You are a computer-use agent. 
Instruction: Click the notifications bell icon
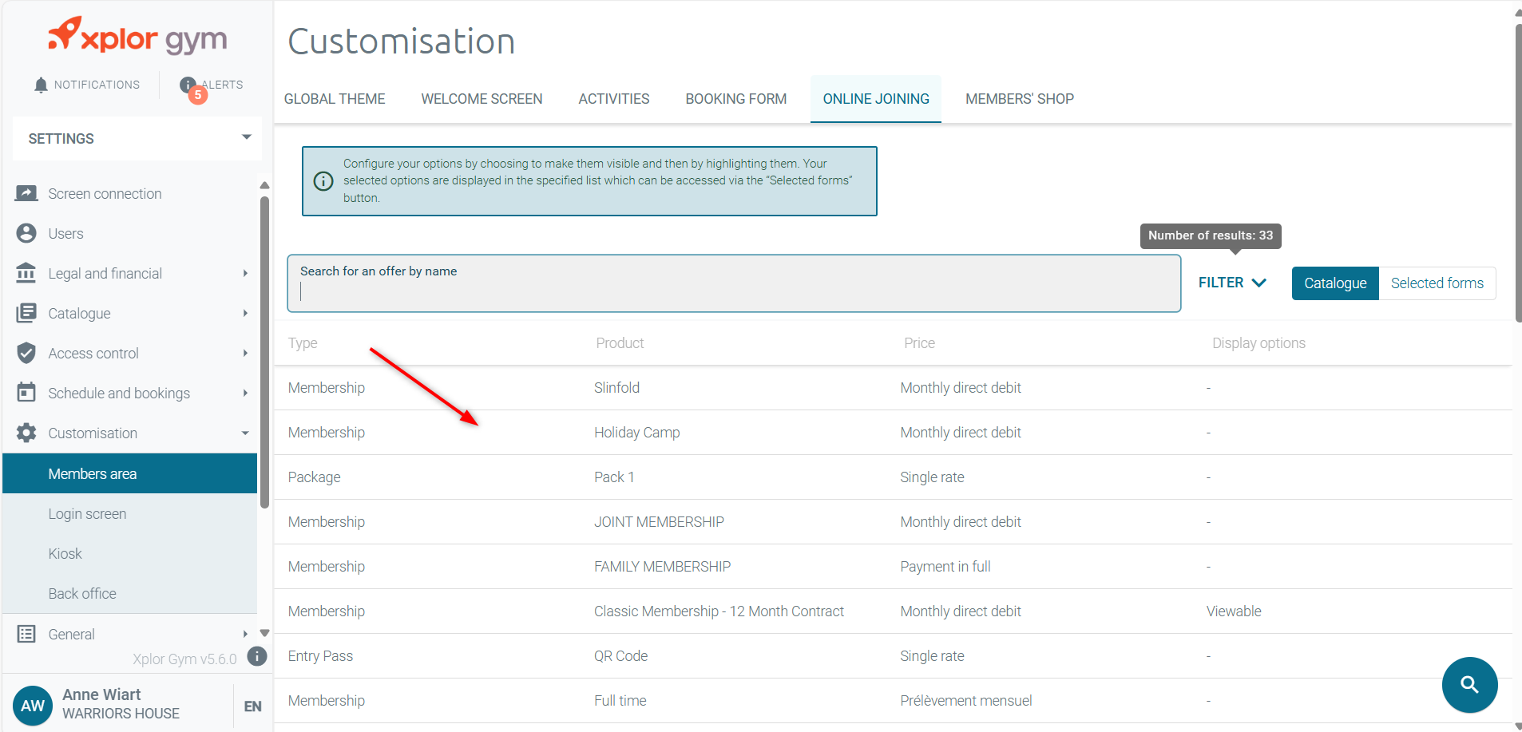41,85
